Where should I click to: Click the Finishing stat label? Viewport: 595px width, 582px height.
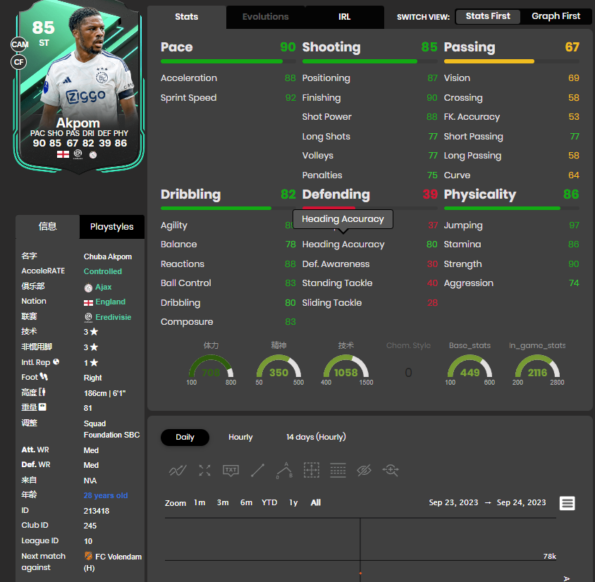pos(321,98)
